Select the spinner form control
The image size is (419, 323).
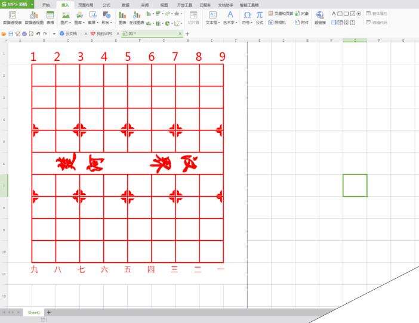353,23
